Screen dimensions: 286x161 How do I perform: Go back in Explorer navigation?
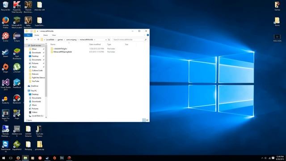27,40
